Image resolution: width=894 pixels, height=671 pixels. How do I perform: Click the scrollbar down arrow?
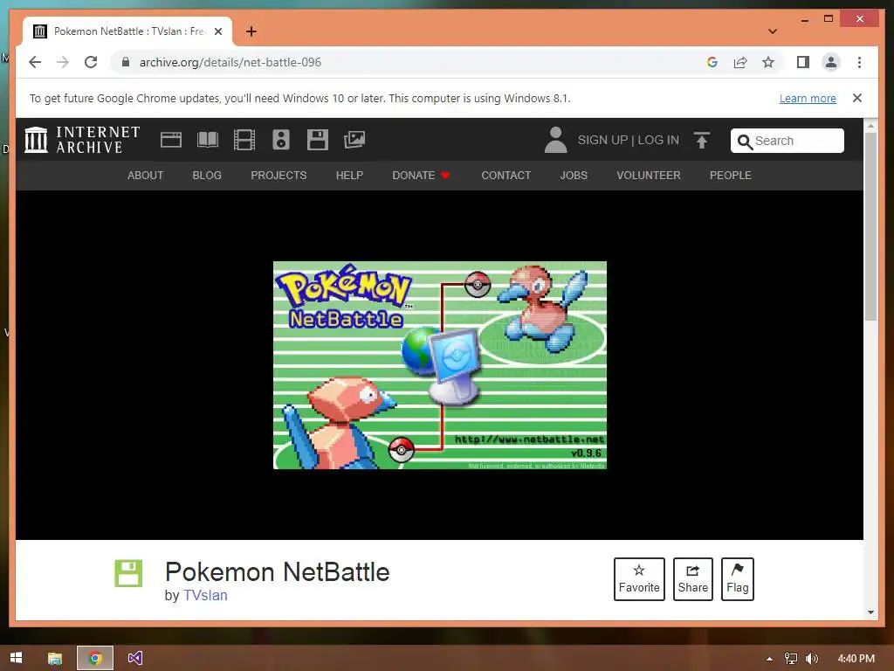pos(870,612)
